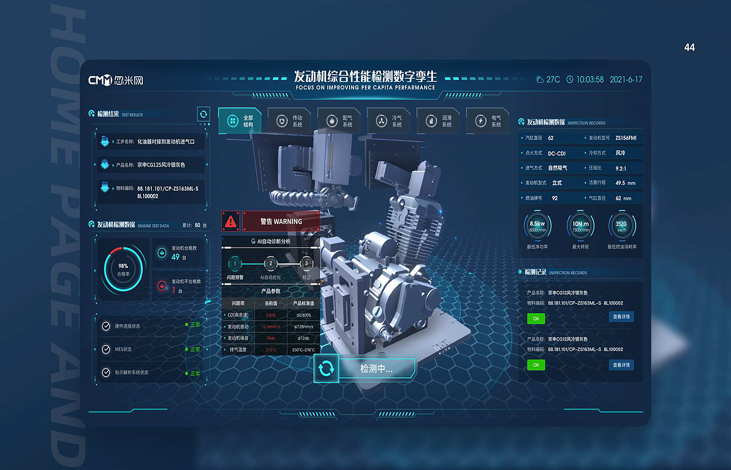731x470 pixels.
Task: Click the 立式 engine type value
Action: pos(557,183)
